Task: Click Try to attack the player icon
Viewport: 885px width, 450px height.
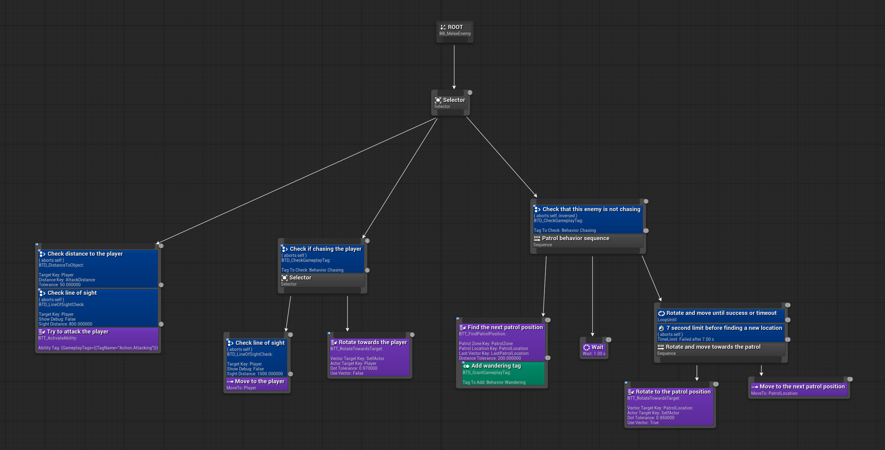Action: [42, 332]
